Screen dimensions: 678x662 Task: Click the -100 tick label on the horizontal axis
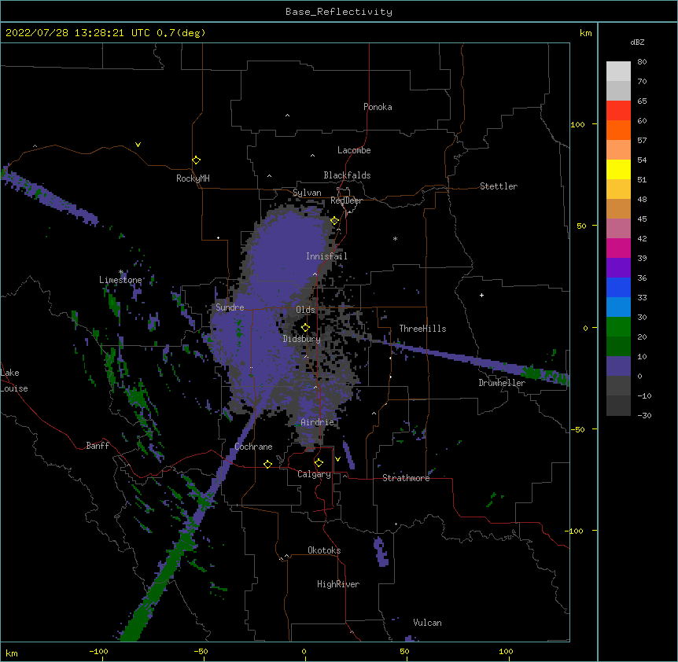pos(98,651)
